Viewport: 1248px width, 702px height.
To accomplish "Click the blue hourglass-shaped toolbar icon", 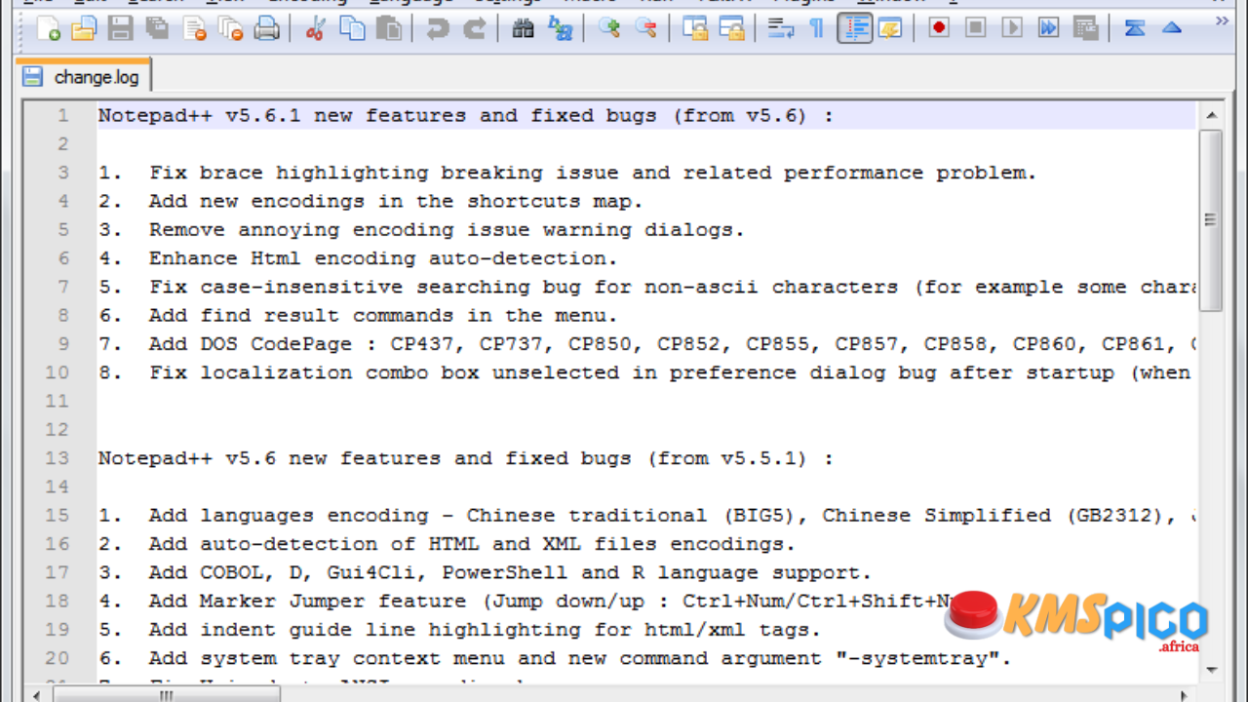I will tap(1135, 28).
